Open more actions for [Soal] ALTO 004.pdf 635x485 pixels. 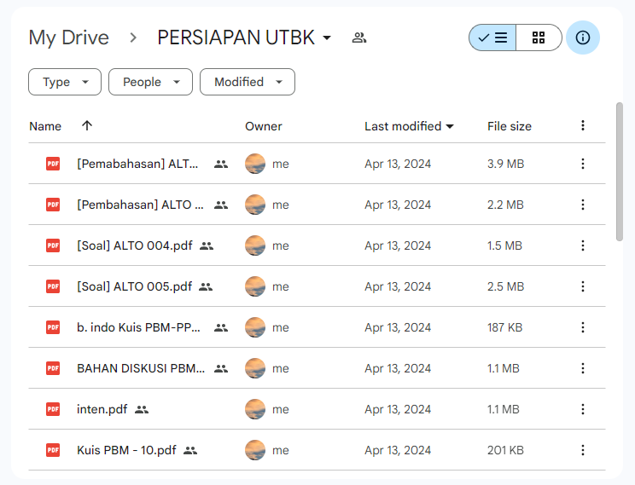point(583,245)
